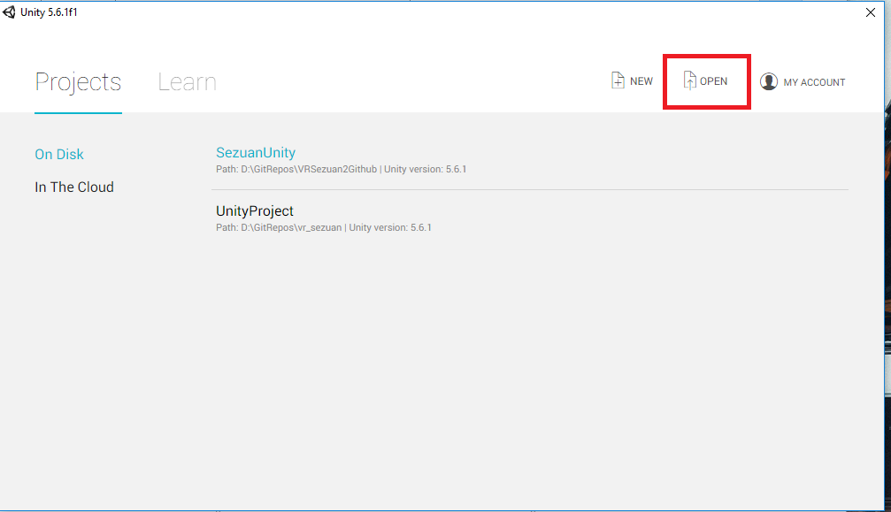The height and width of the screenshot is (512, 891).
Task: Click the OPEN button label
Action: click(713, 81)
